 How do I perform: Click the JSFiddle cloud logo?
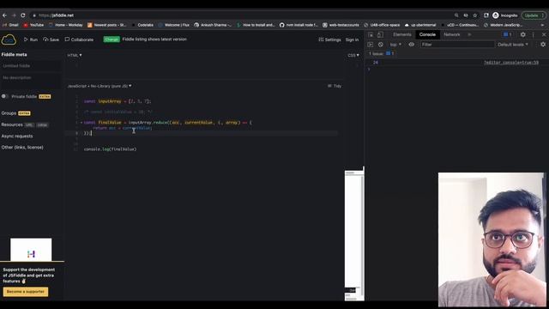[x=9, y=39]
